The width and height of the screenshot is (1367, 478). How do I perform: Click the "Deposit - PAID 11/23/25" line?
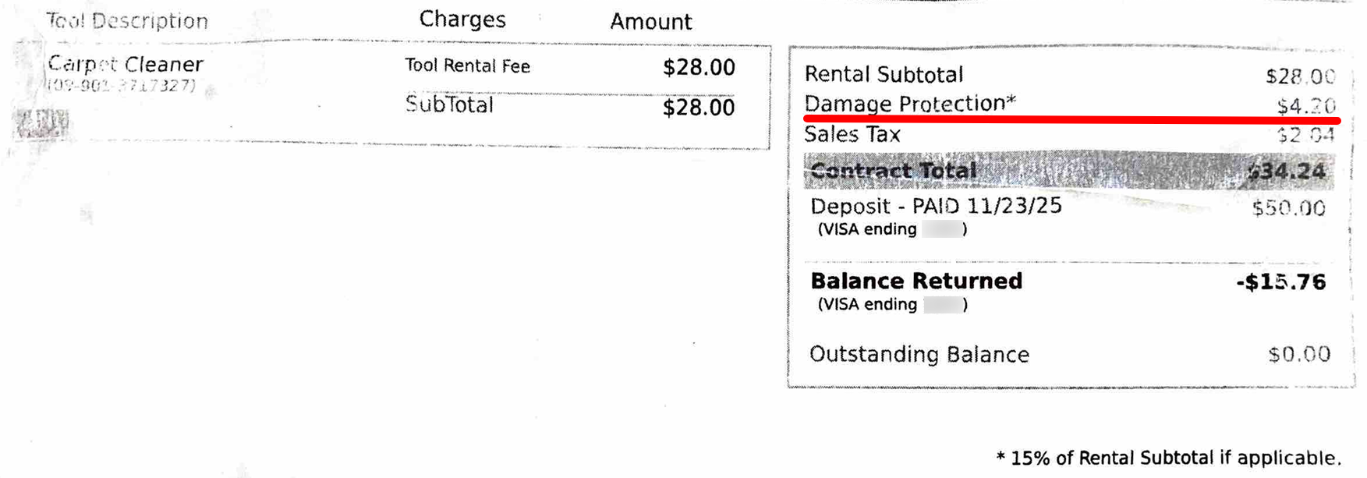click(x=936, y=207)
